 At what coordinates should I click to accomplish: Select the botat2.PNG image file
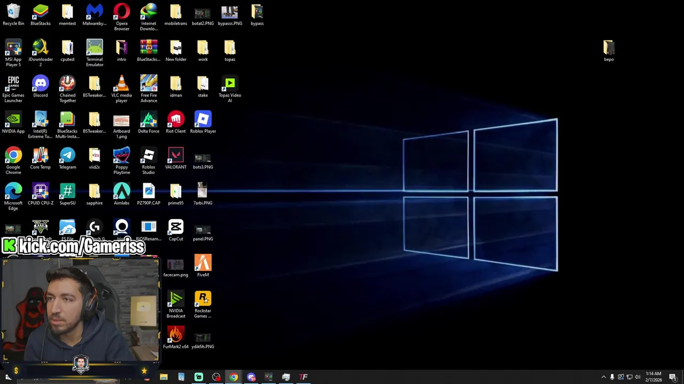click(203, 15)
